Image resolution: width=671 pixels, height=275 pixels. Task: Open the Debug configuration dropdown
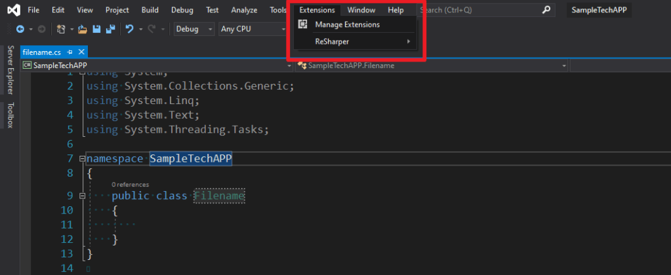(x=194, y=29)
